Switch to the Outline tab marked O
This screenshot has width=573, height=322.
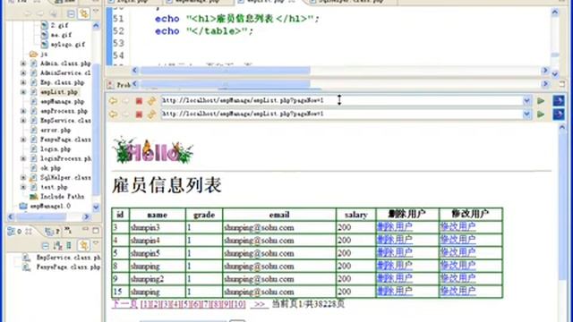(x=19, y=232)
